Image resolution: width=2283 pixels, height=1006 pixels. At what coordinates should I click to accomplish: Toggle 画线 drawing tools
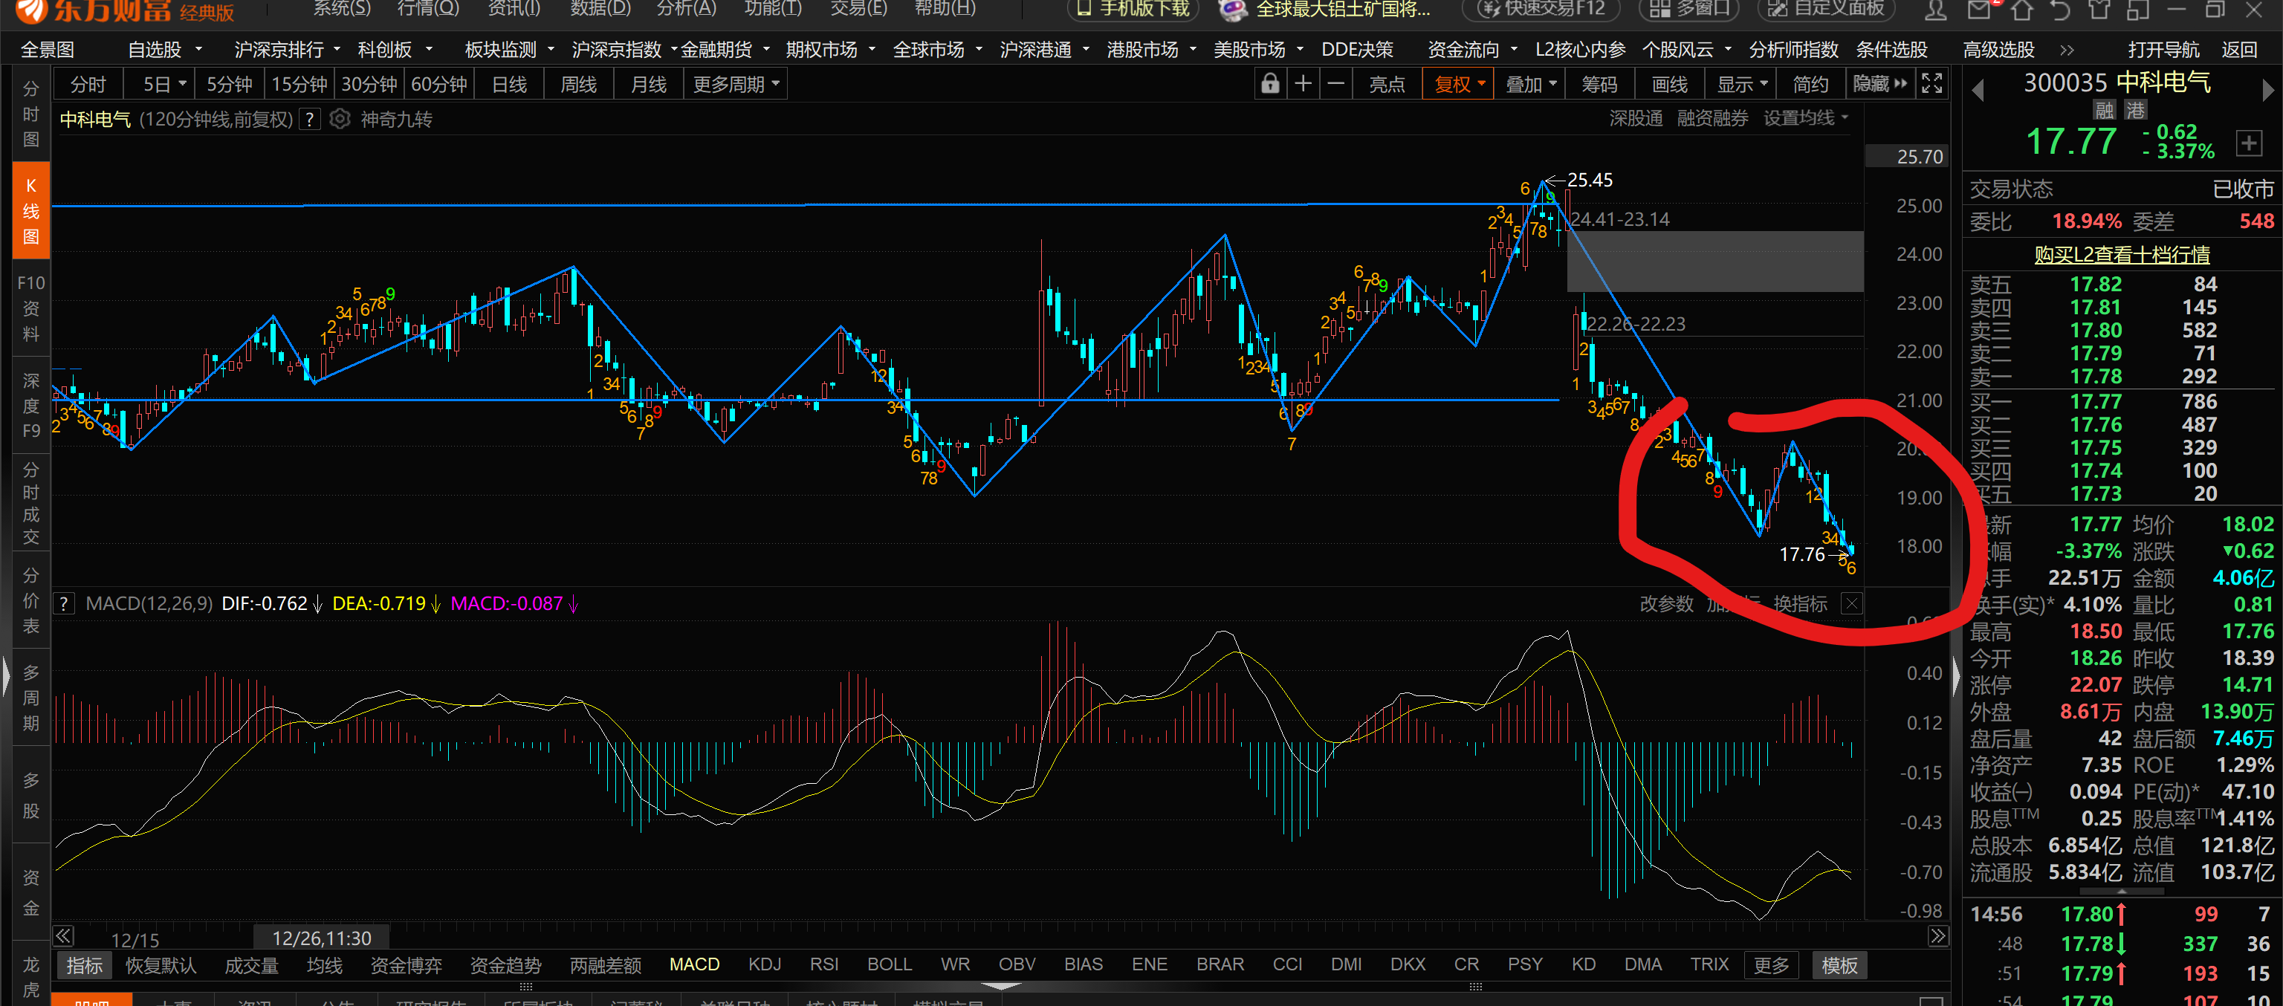pyautogui.click(x=1670, y=84)
